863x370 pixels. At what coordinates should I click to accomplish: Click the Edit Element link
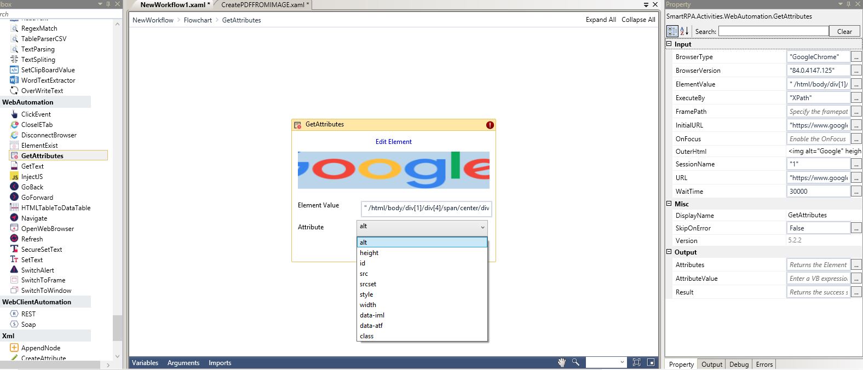[x=393, y=142]
